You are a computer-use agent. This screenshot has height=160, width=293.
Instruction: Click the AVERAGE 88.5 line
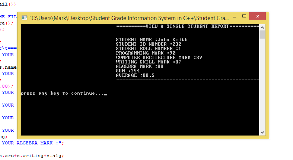(135, 75)
